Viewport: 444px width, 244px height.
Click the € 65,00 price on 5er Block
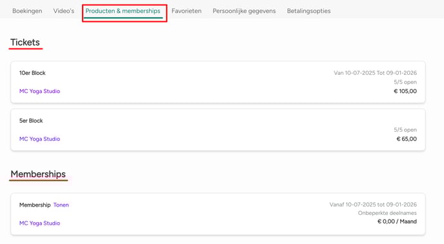(x=407, y=139)
